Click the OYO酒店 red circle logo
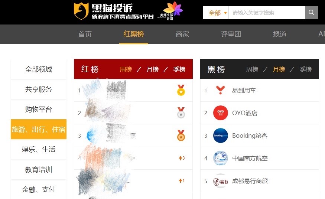The width and height of the screenshot is (325, 199). coord(221,113)
